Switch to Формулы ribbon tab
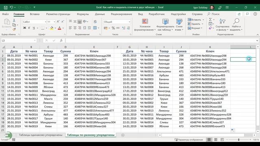The height and width of the screenshot is (146, 260). [x=83, y=14]
